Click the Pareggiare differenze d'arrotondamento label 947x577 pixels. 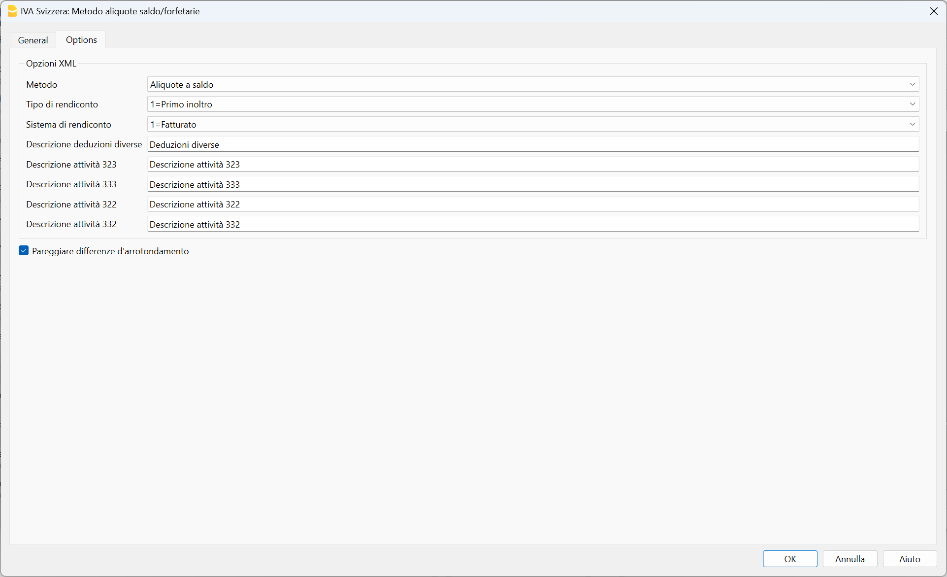pyautogui.click(x=110, y=251)
